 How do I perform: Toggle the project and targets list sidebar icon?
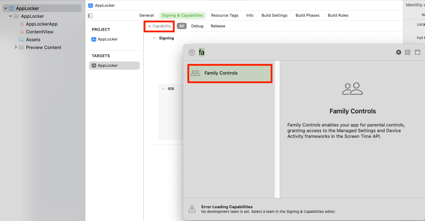pos(90,16)
